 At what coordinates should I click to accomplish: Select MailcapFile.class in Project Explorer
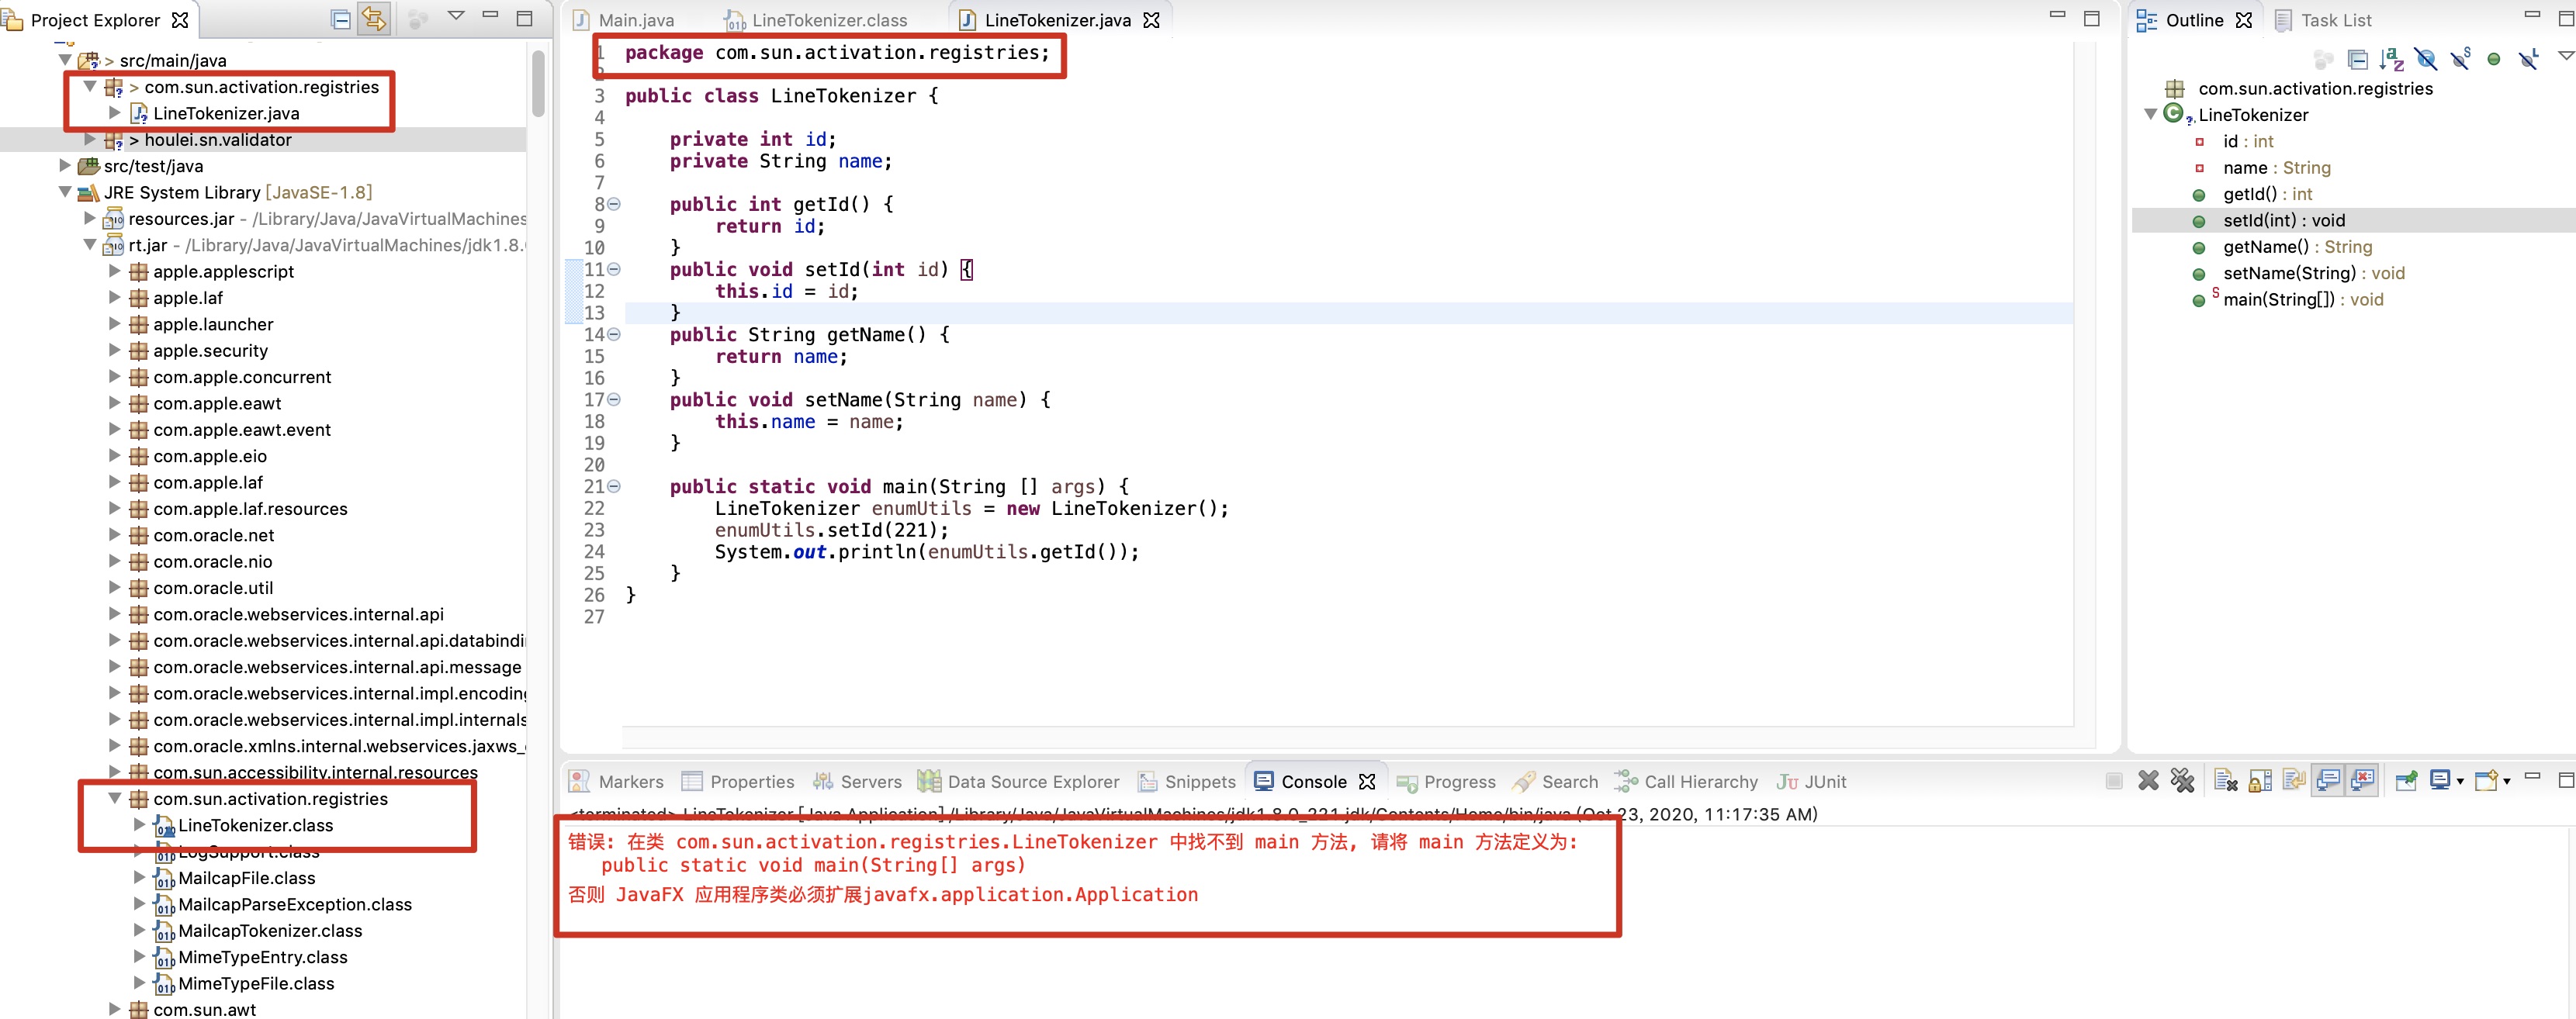click(x=246, y=878)
